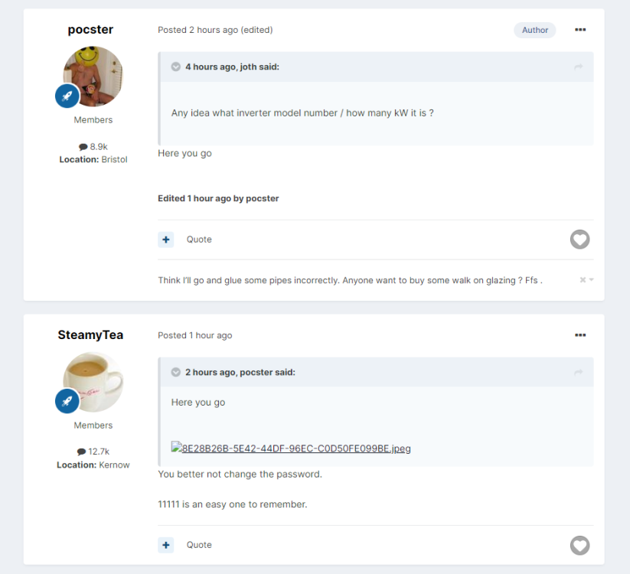Click 'Members' group label under pocster
630x574 pixels.
click(93, 119)
